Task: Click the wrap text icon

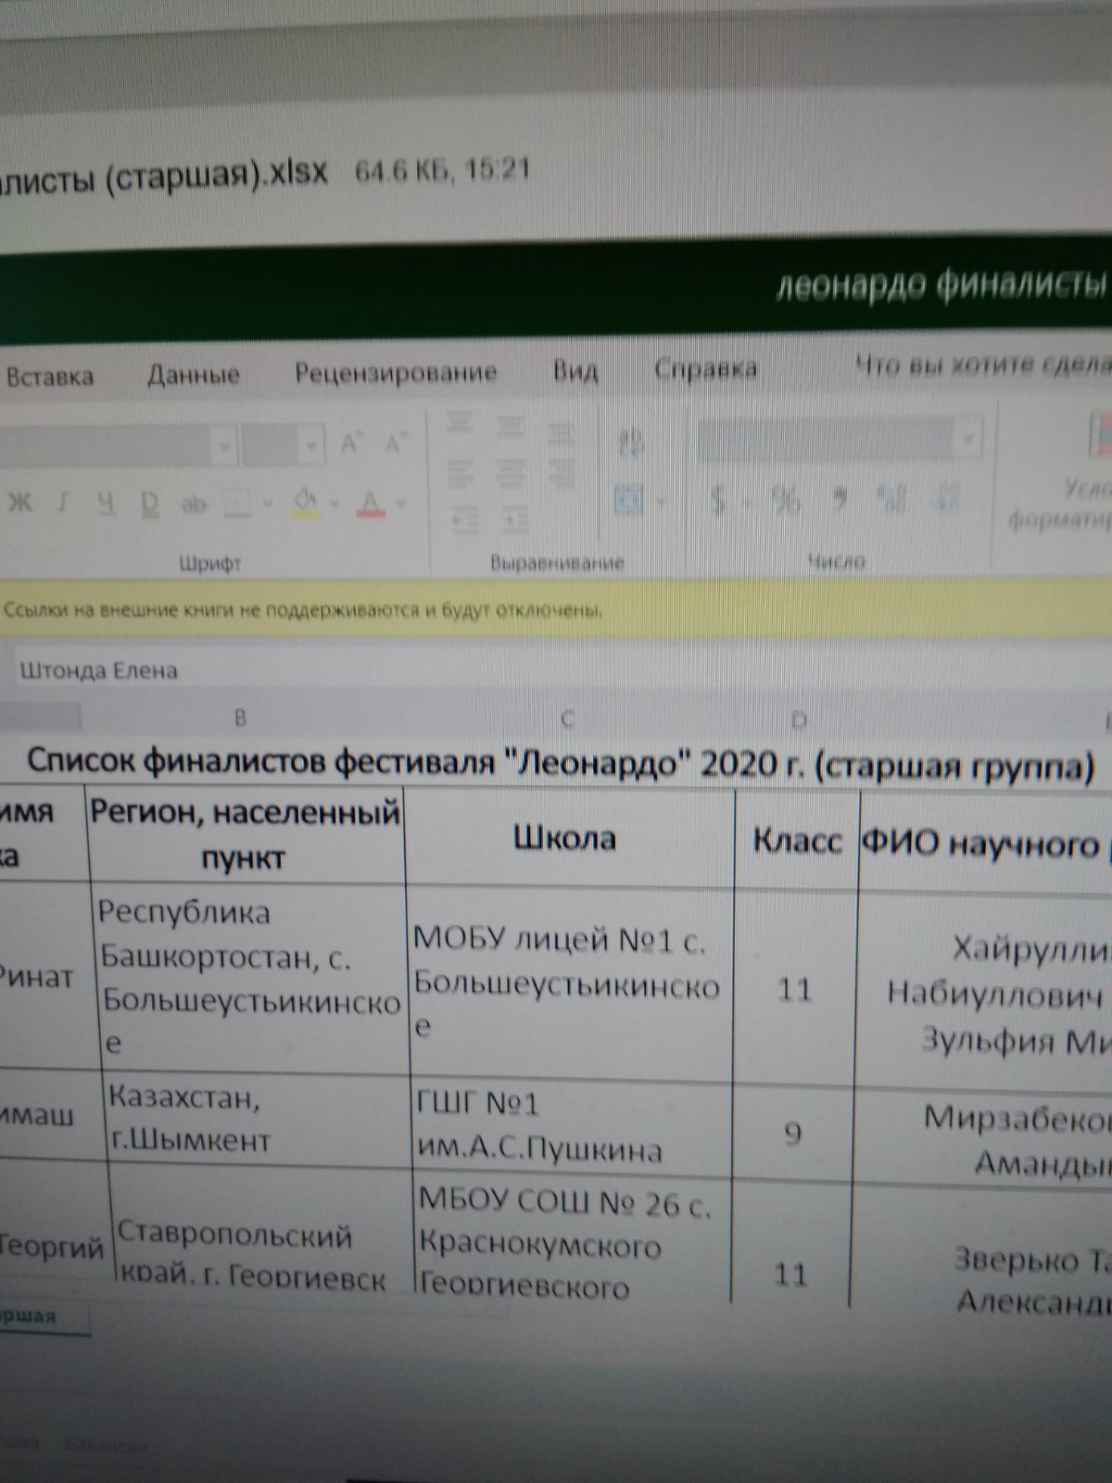Action: [631, 441]
